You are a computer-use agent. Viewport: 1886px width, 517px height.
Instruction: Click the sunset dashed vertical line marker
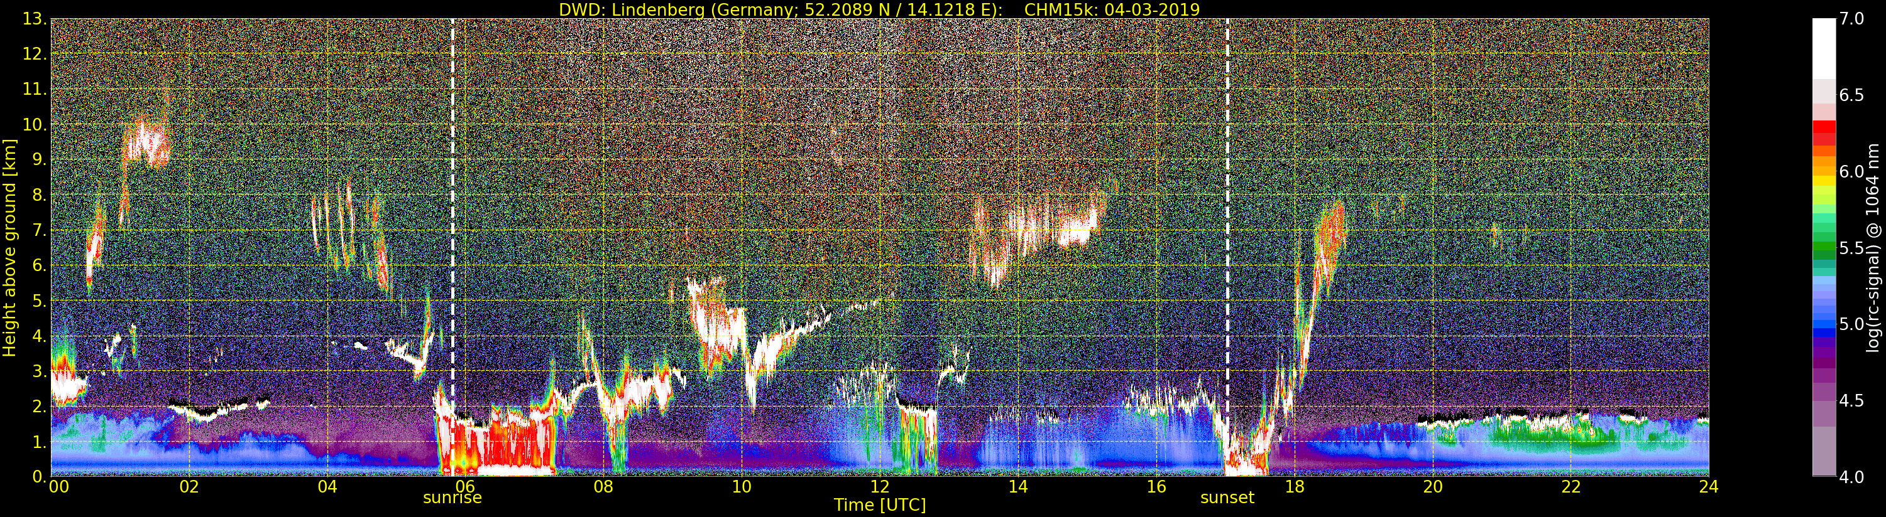pos(1227,247)
